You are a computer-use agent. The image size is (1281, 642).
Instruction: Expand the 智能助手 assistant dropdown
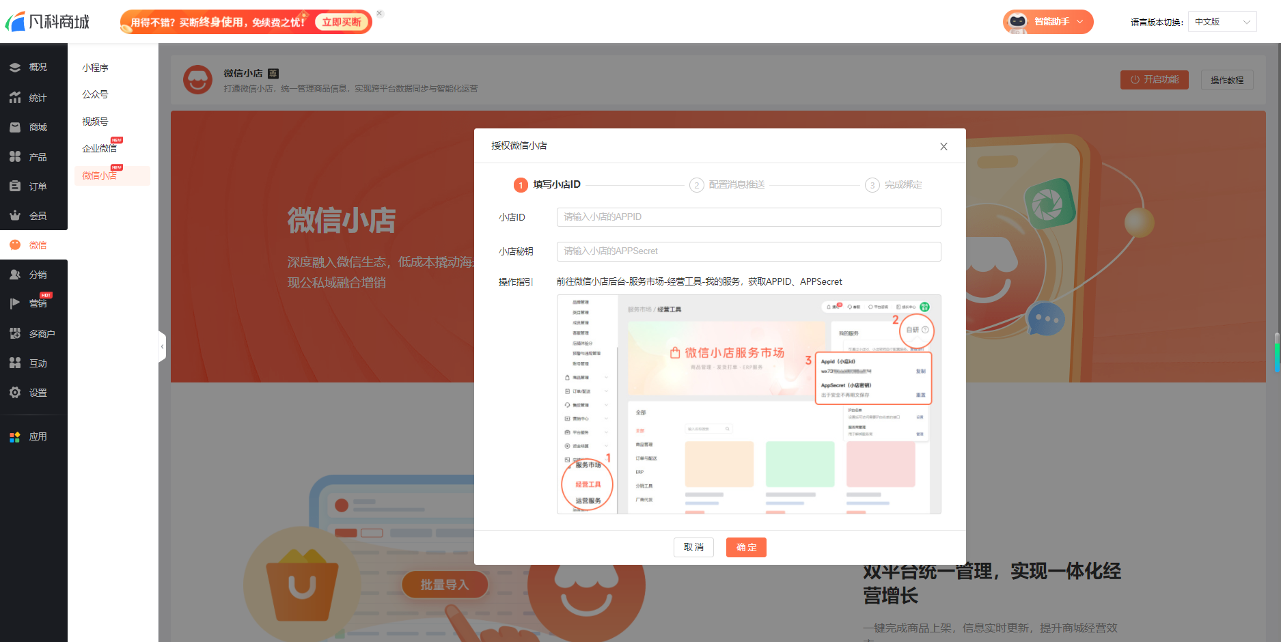[x=1048, y=22]
